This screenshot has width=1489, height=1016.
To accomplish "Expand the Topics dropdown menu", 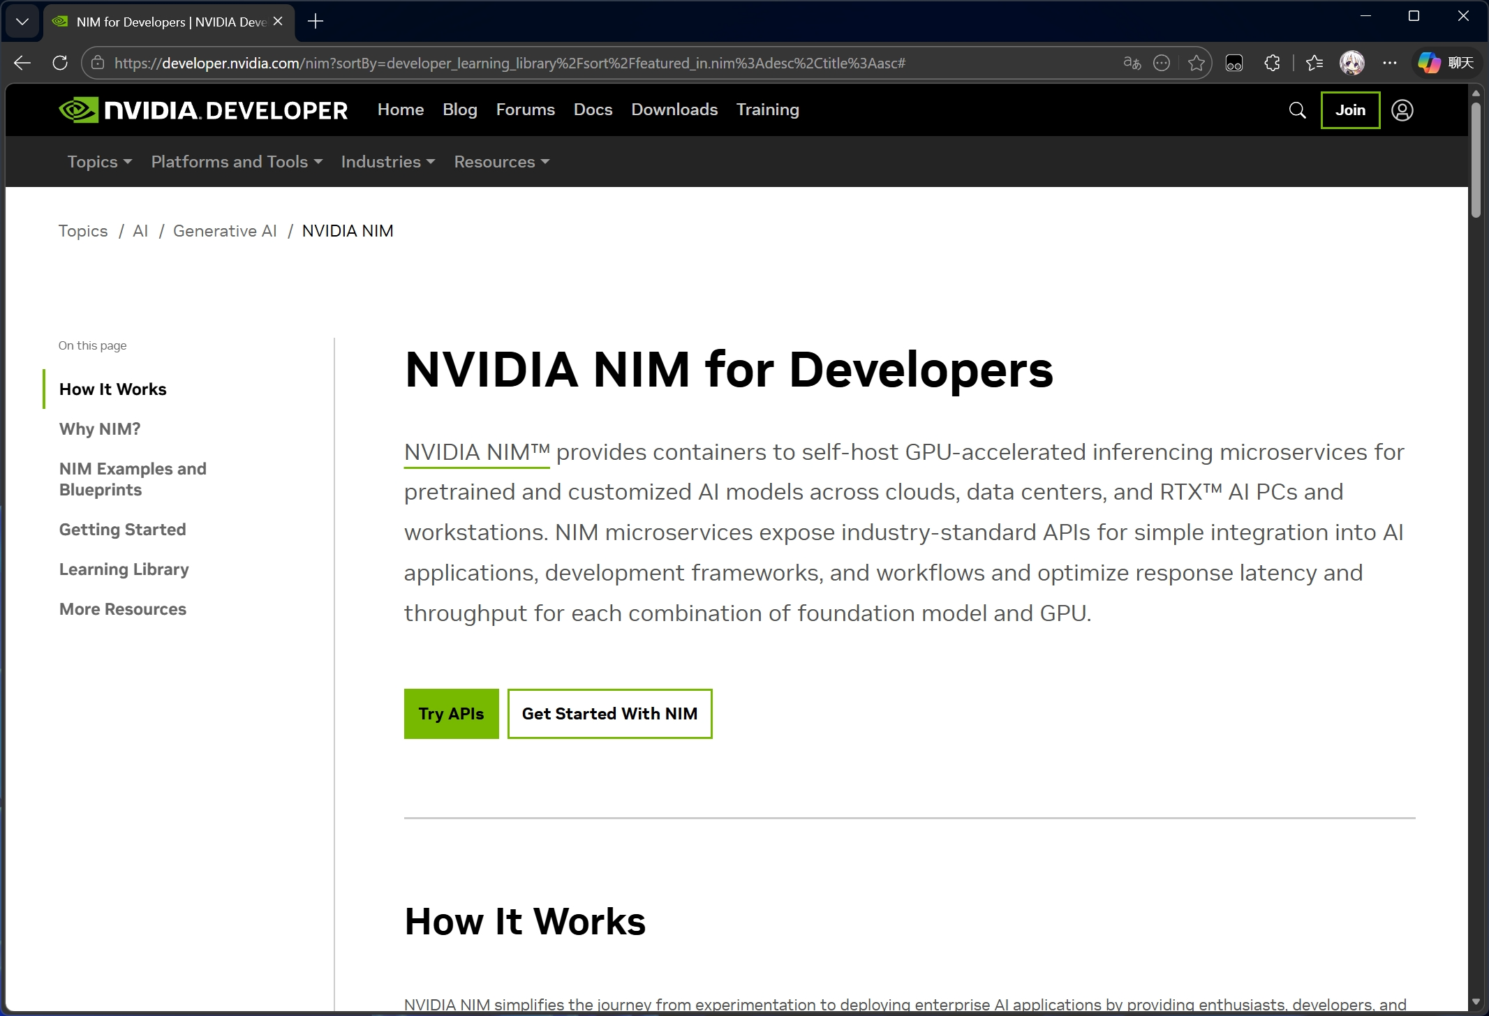I will (x=99, y=162).
